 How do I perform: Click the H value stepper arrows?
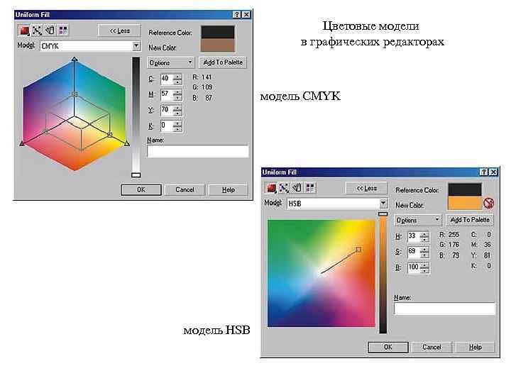coord(424,237)
